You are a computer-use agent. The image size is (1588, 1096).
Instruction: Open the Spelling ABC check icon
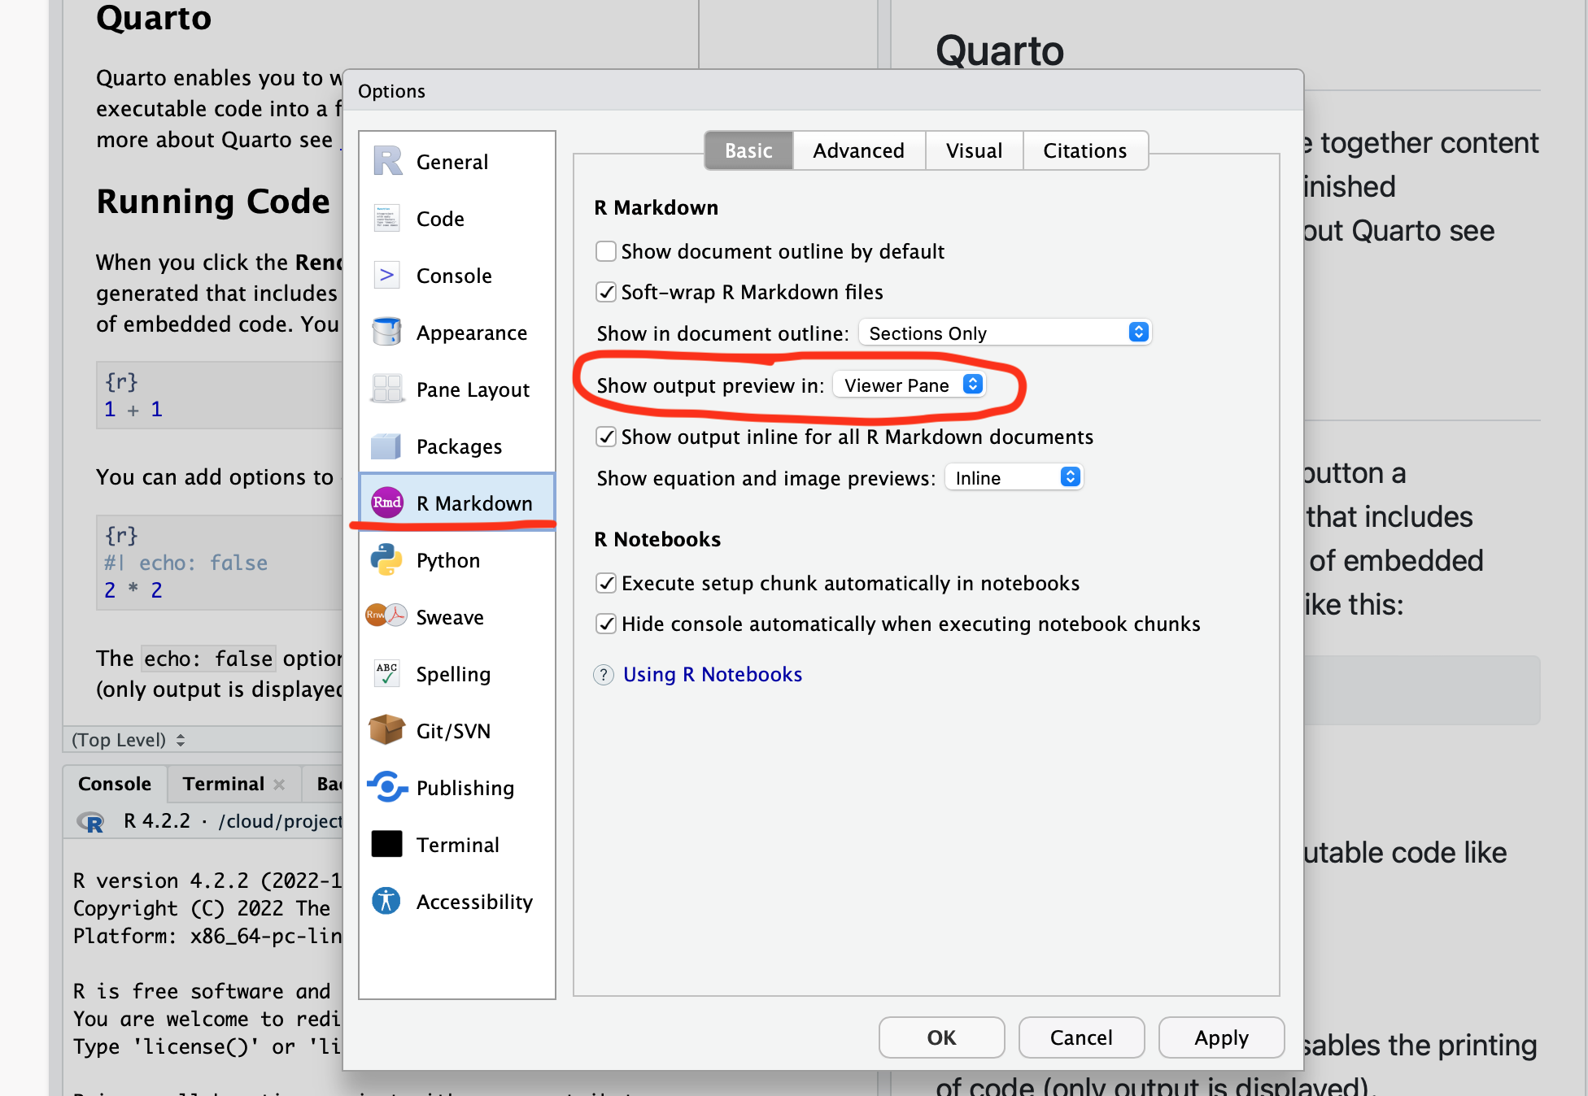tap(387, 673)
